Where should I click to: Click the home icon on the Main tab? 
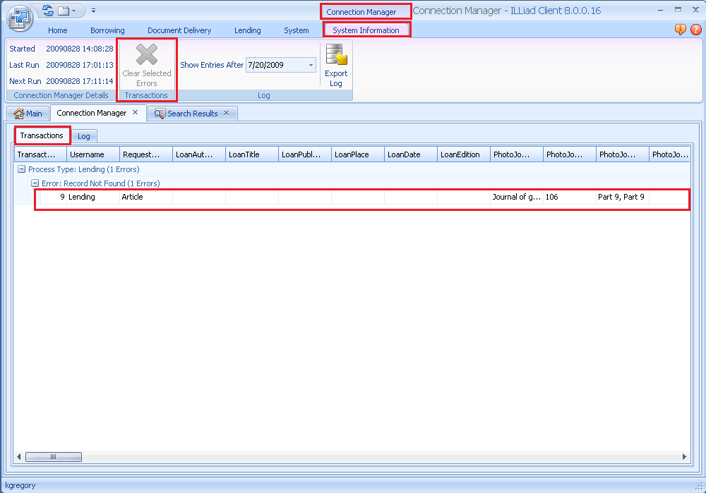(x=19, y=113)
